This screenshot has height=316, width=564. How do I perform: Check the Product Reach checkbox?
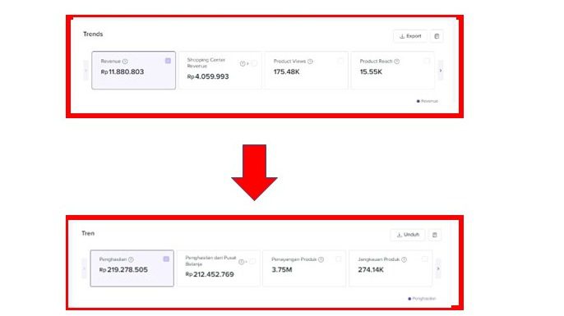[x=427, y=61]
